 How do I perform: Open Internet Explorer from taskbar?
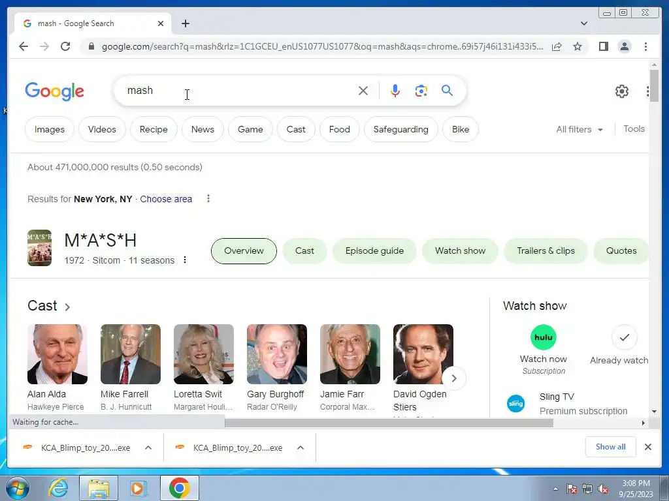coord(58,488)
